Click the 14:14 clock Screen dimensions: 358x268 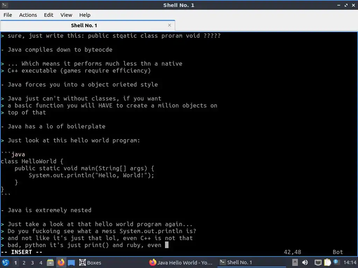click(x=350, y=262)
